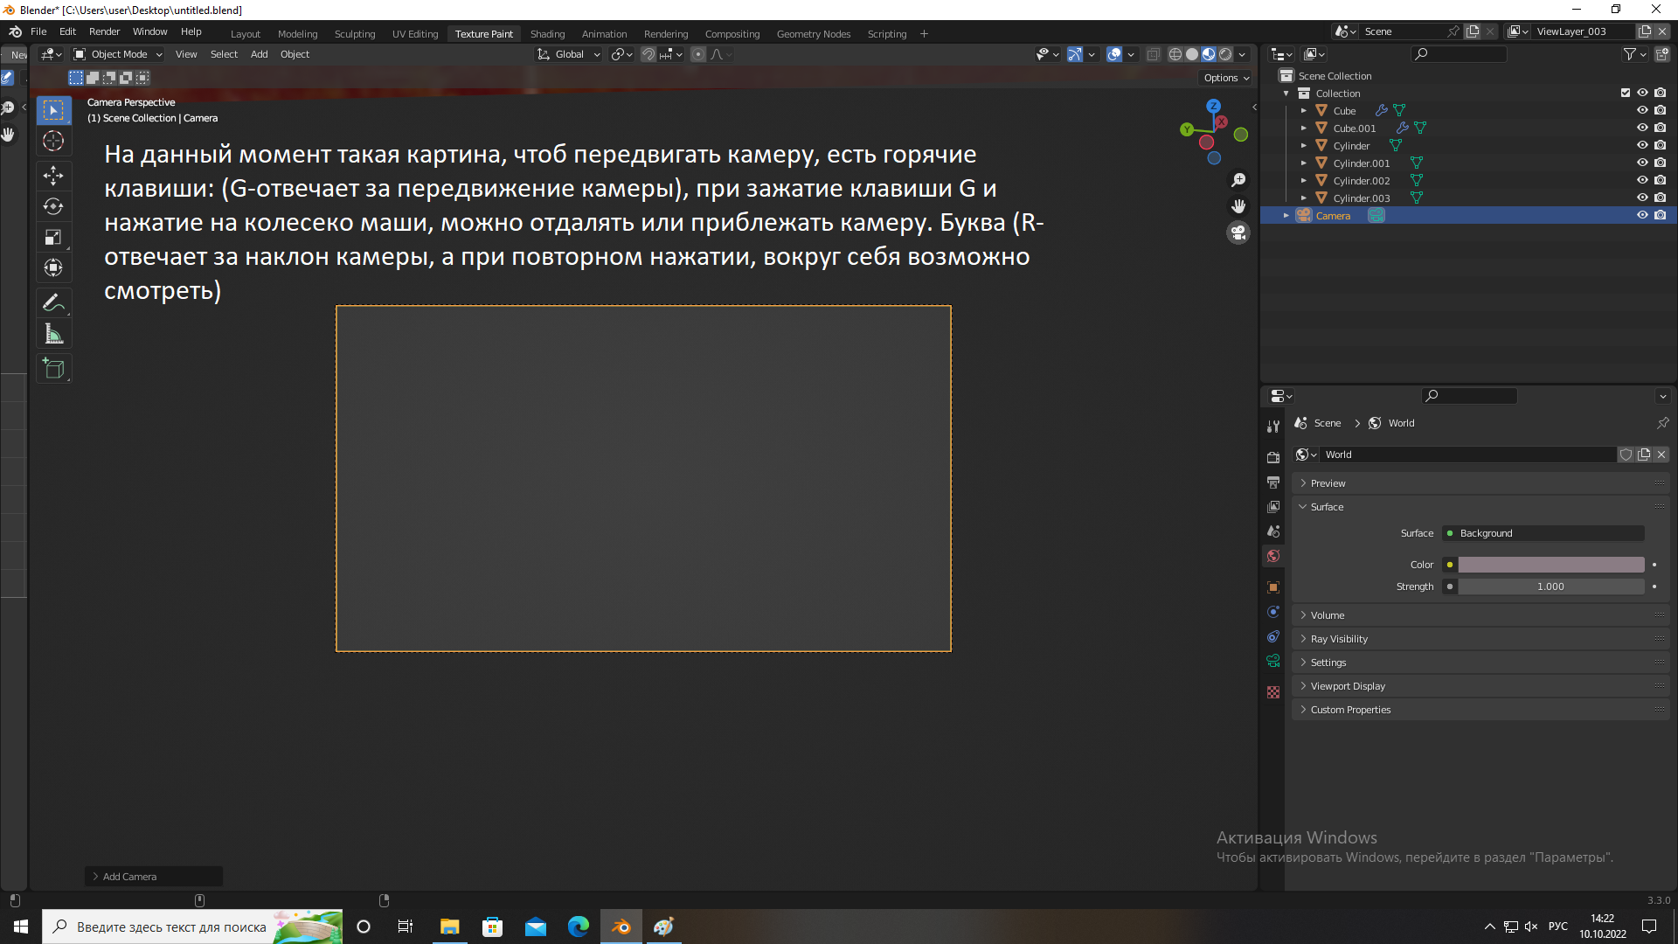Viewport: 1678px width, 944px height.
Task: Click the Background surface shader button
Action: tap(1543, 533)
